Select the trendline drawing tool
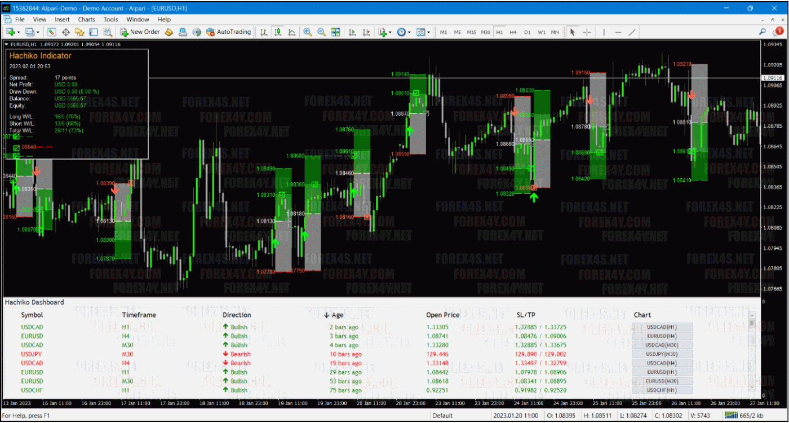 (x=632, y=32)
